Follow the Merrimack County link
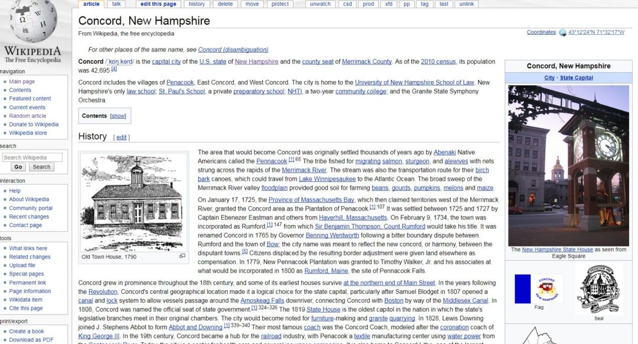 [x=367, y=61]
